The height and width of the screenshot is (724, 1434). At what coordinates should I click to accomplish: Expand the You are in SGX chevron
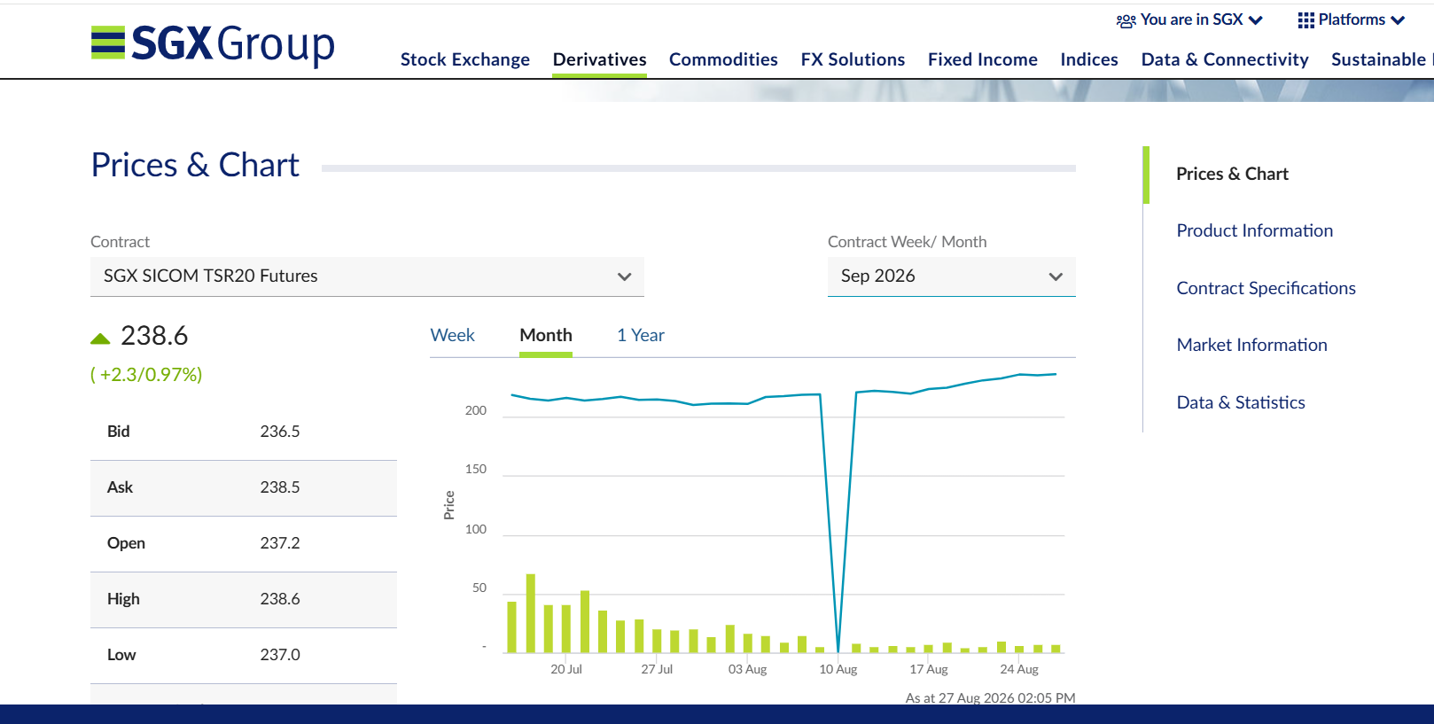1255,20
